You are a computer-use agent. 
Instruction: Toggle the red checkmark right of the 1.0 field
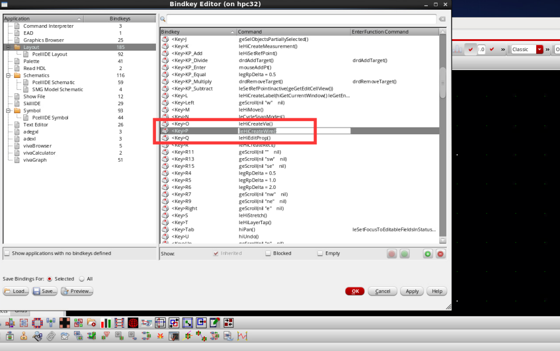click(x=492, y=49)
